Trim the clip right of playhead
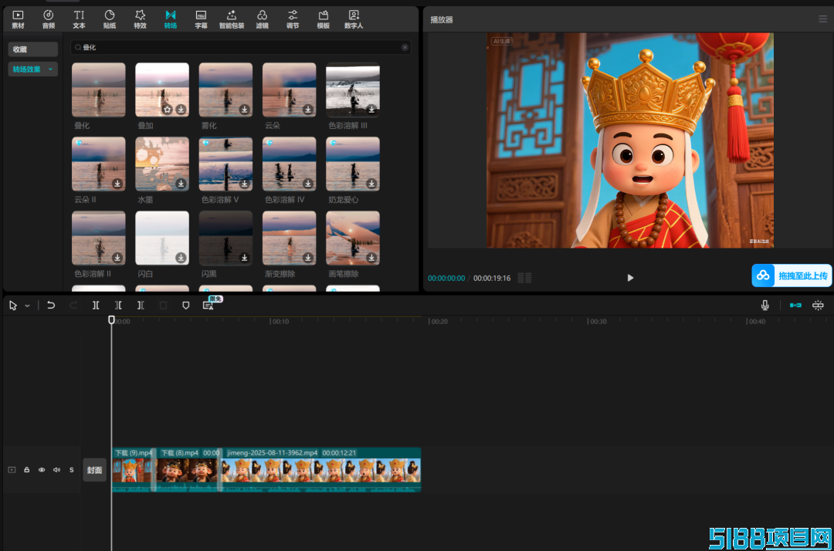834x551 pixels. point(141,305)
